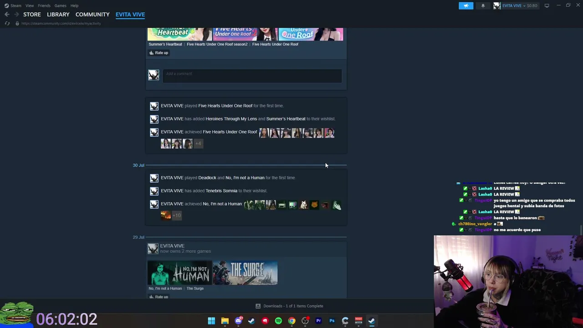Go to the STORE tab
The width and height of the screenshot is (583, 328).
[x=32, y=15]
